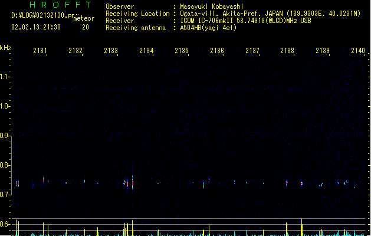
Task: Click the 2135 time marker
Action: click(x=182, y=50)
